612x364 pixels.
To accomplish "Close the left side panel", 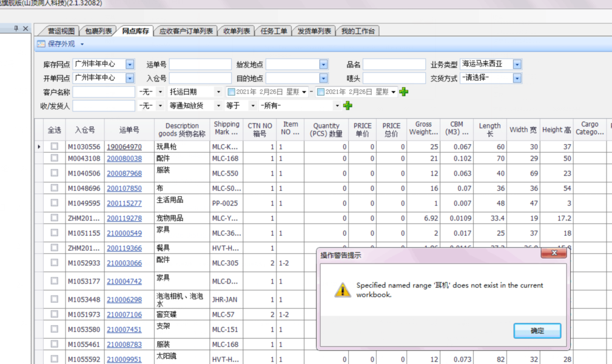I will pos(25,28).
